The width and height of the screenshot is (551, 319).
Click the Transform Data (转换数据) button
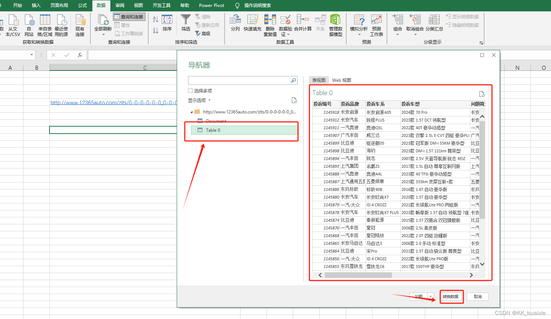tap(450, 297)
